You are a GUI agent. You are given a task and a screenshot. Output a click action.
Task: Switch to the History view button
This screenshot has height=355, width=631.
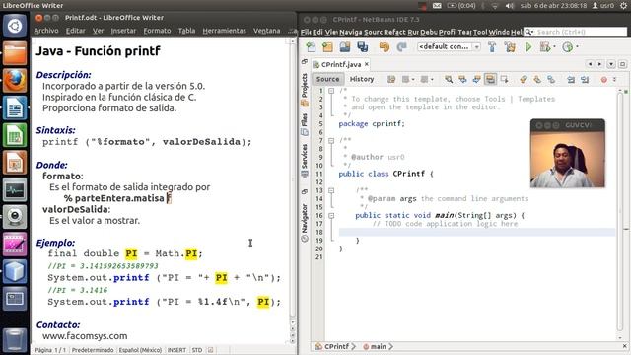[362, 79]
